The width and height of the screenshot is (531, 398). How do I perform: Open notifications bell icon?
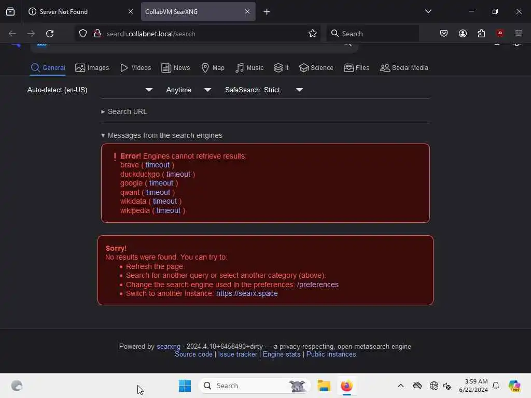click(x=496, y=386)
